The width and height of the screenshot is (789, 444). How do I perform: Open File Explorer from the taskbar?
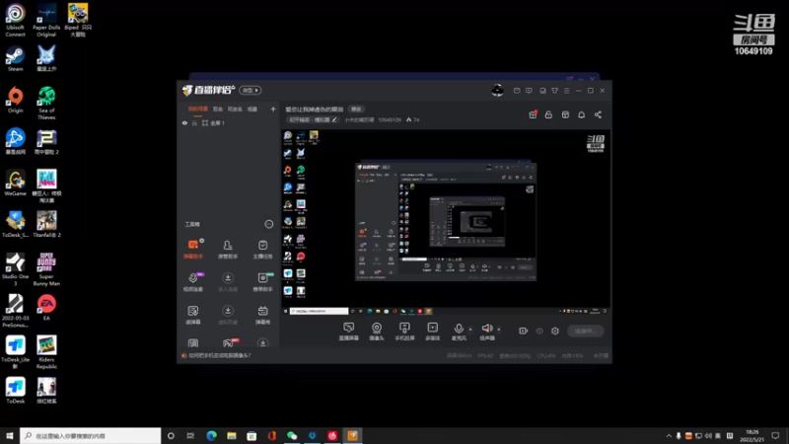(x=232, y=436)
